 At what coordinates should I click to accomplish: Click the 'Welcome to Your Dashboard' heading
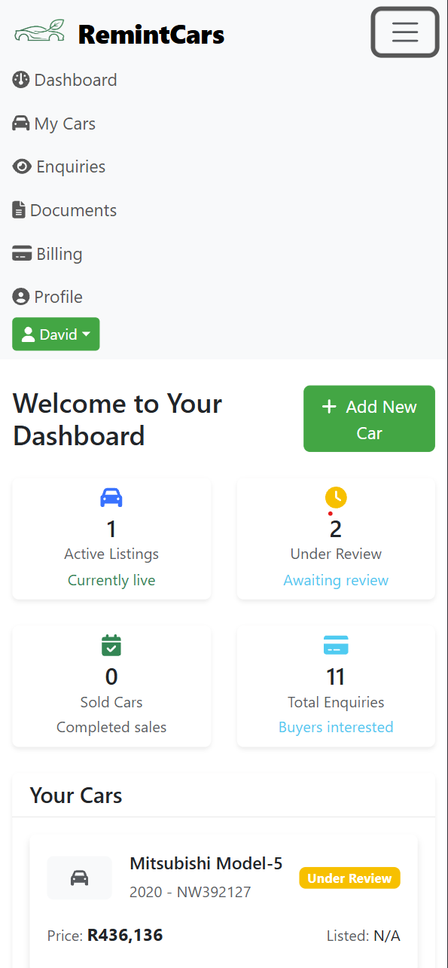(117, 420)
